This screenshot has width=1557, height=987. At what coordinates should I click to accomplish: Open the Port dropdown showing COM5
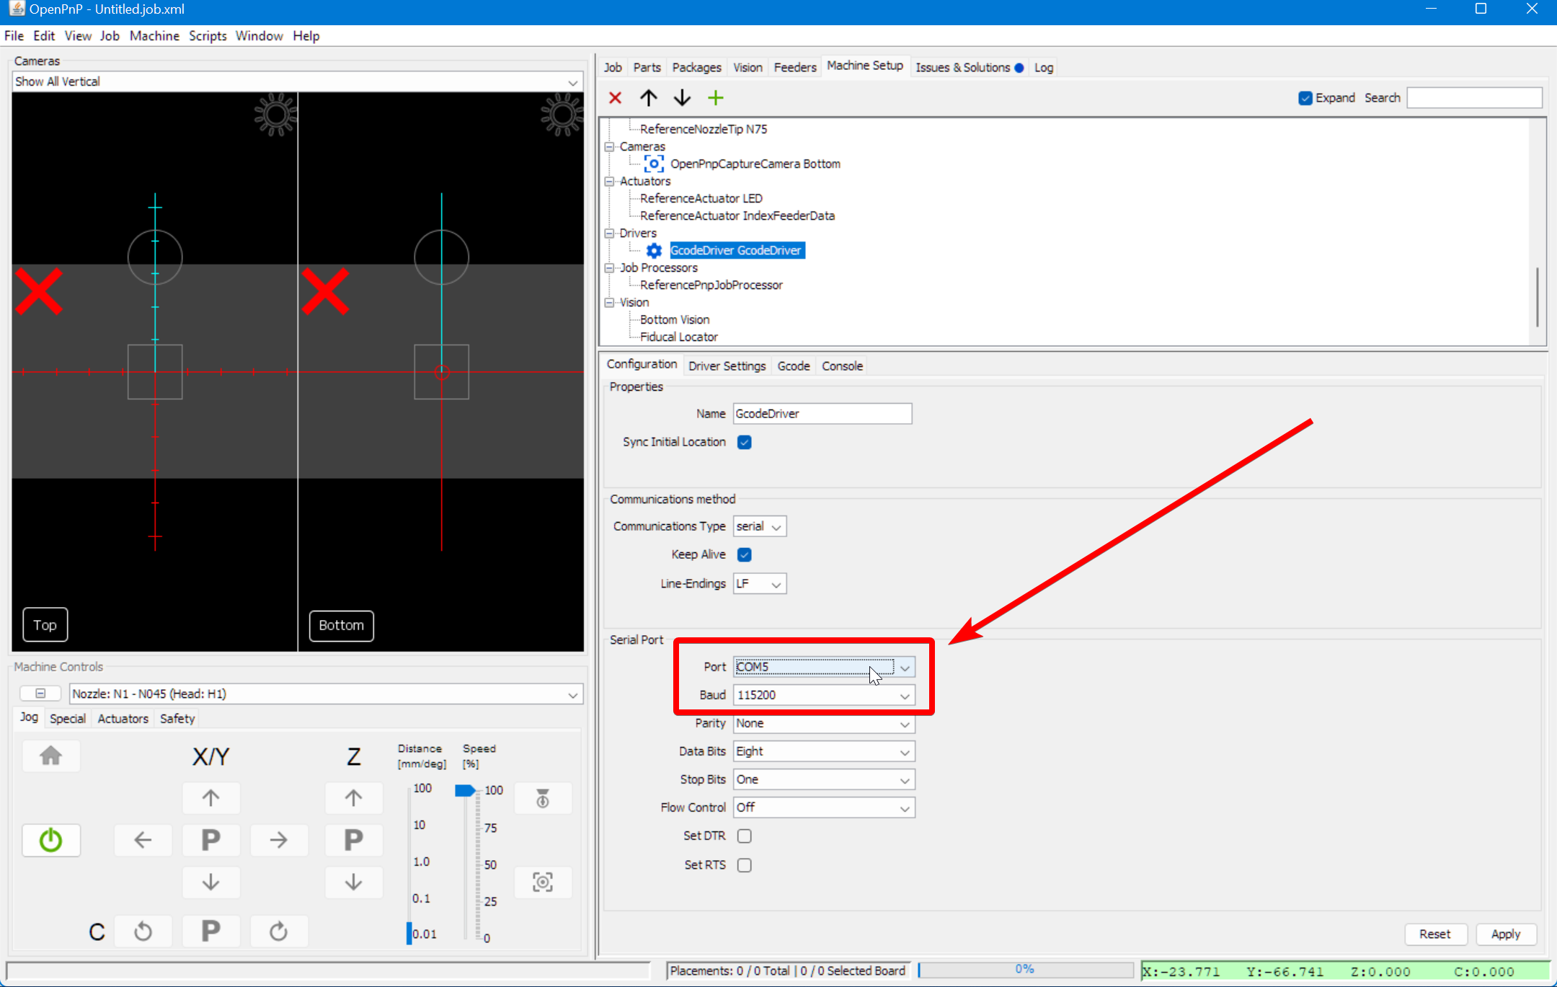coord(905,667)
